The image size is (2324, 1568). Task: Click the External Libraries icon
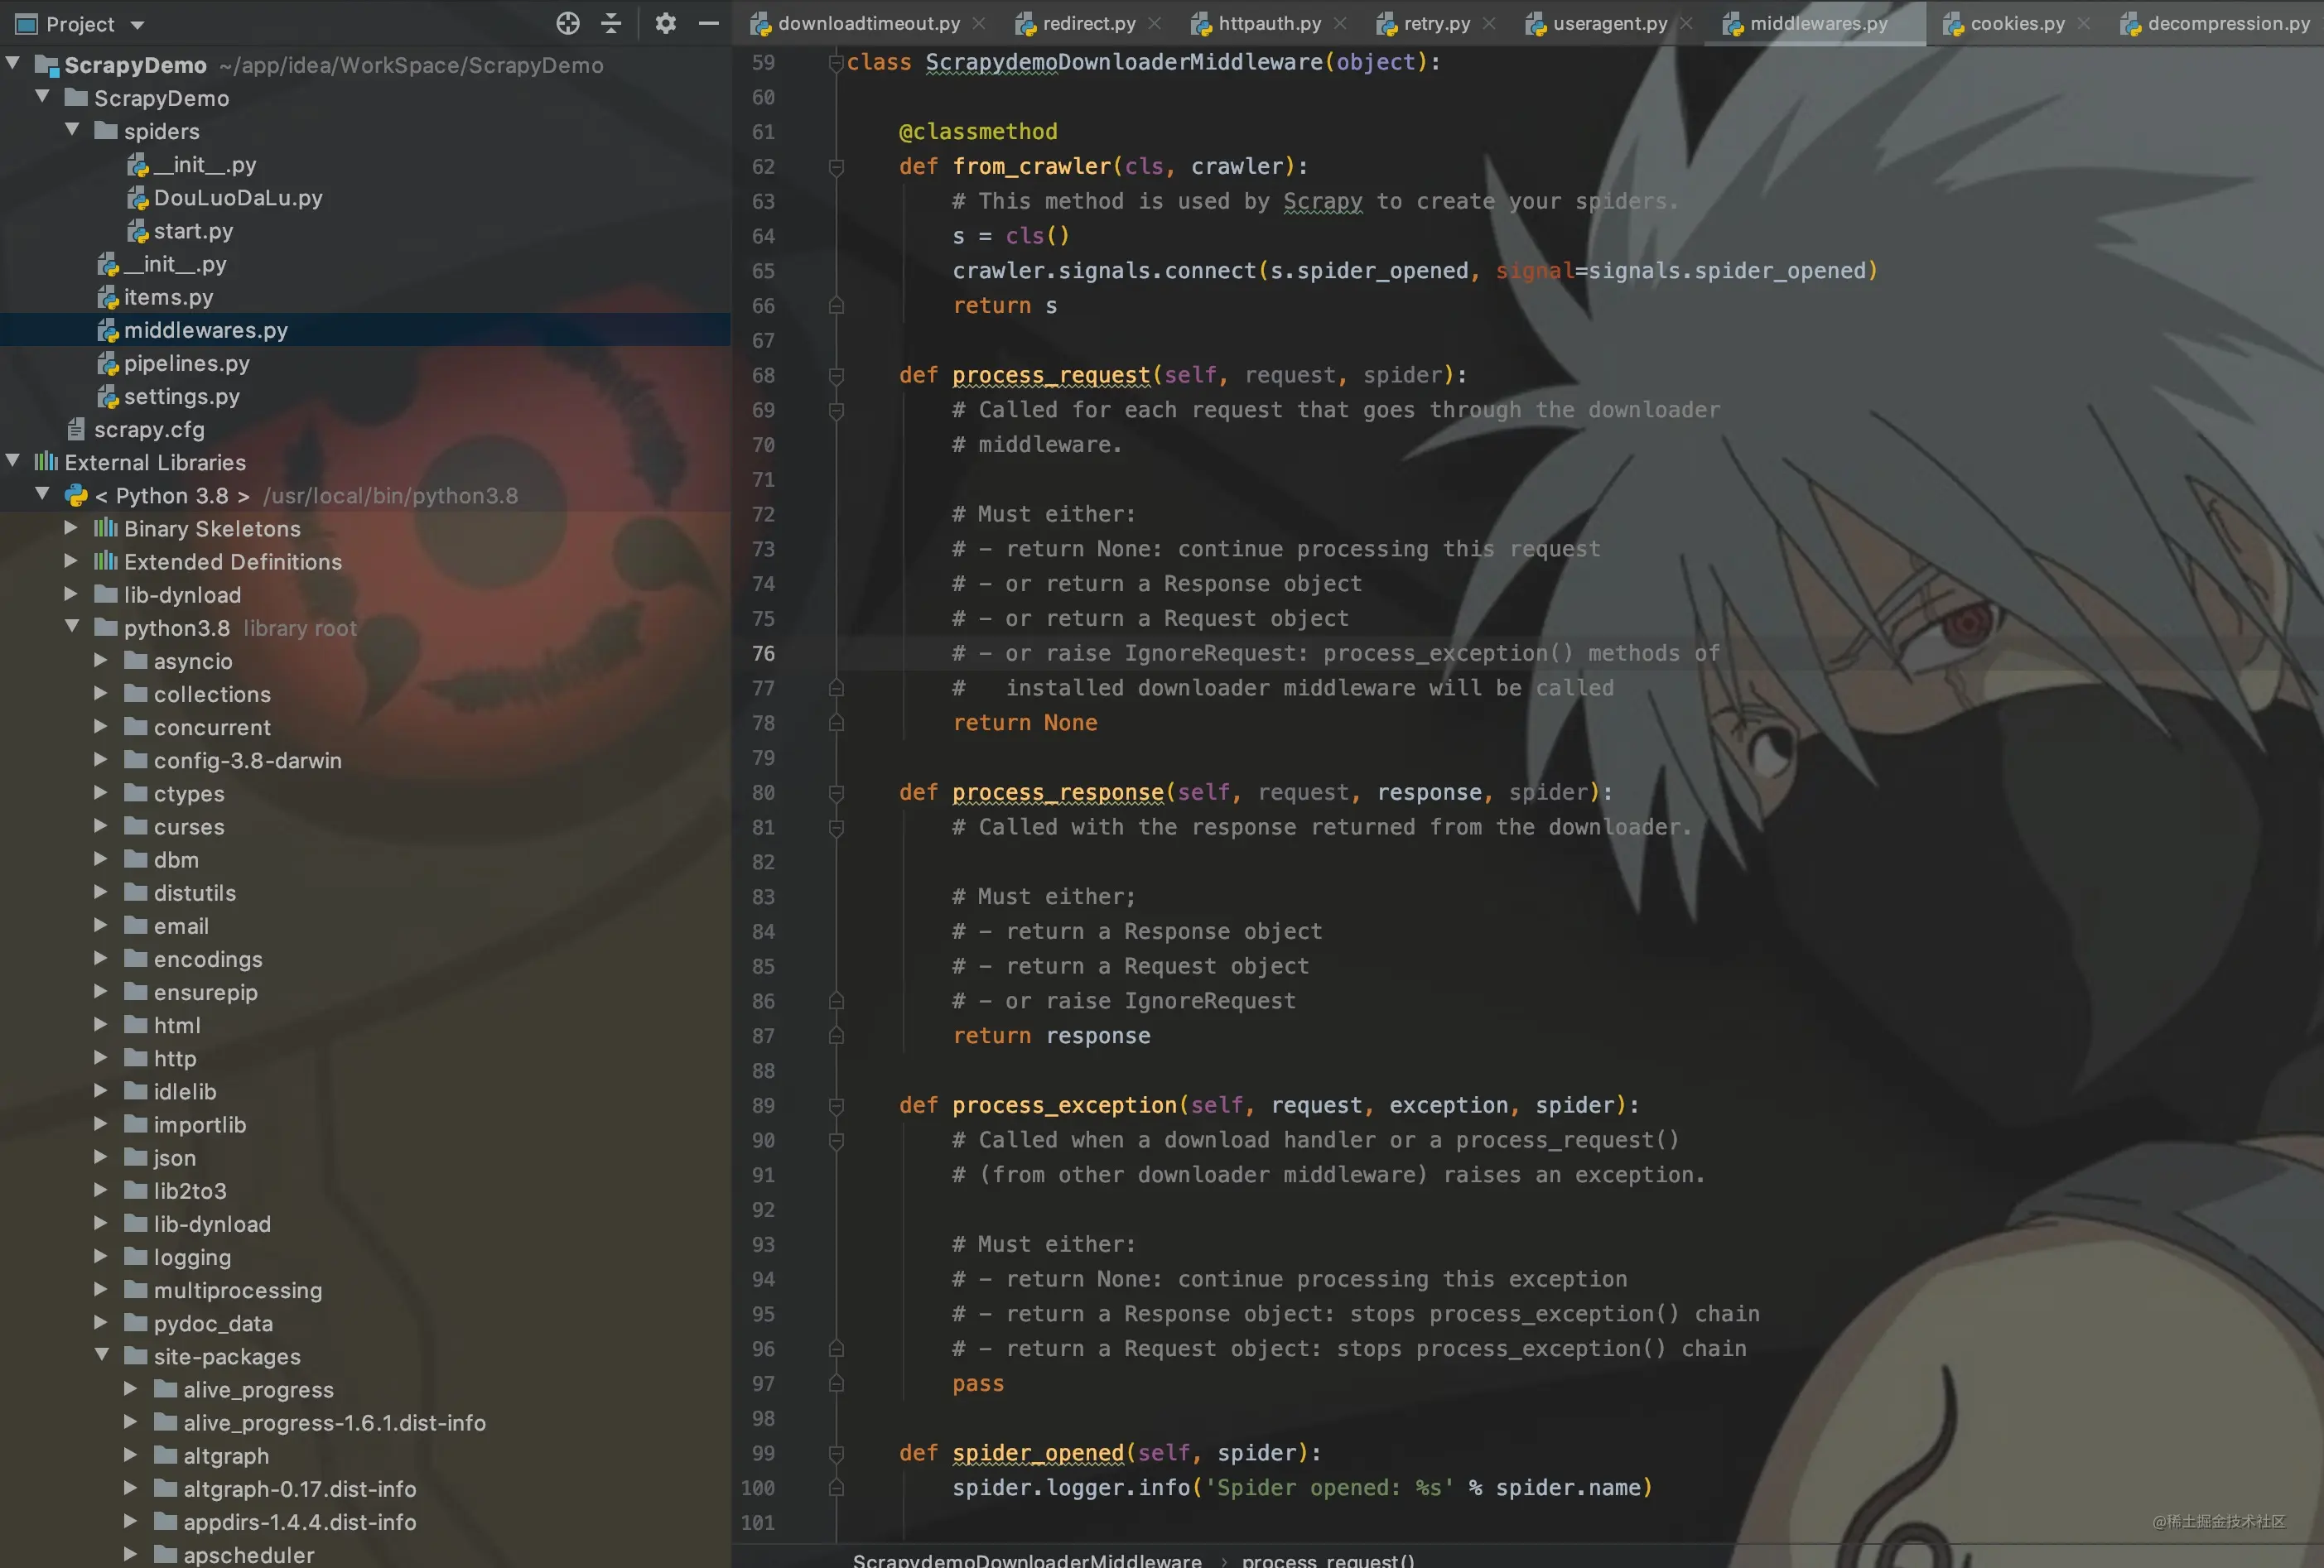pyautogui.click(x=46, y=462)
